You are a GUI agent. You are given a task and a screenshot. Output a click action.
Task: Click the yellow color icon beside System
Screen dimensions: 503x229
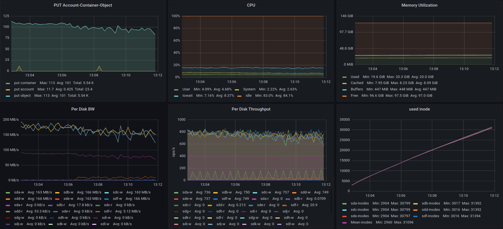pos(237,90)
